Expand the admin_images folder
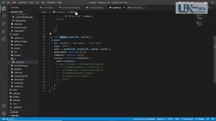The width and height of the screenshot is (216, 121). coord(21,41)
